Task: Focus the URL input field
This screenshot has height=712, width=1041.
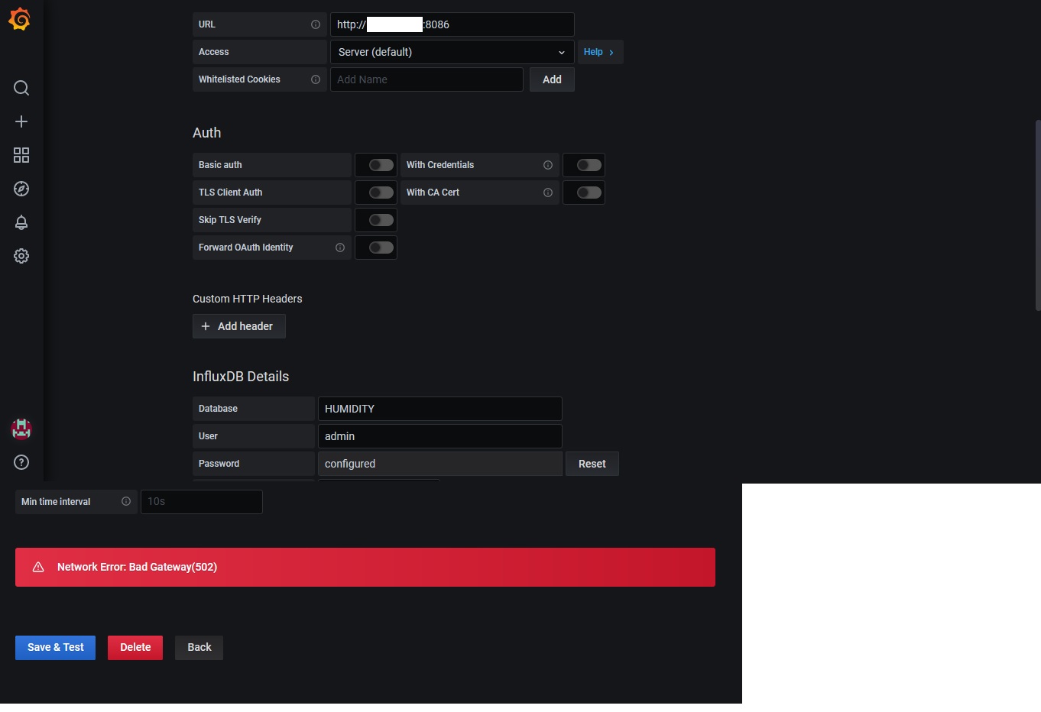Action: click(x=452, y=24)
